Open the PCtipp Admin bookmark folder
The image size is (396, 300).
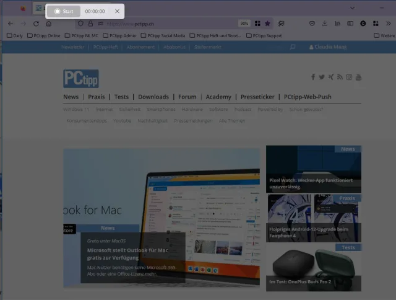(x=120, y=35)
